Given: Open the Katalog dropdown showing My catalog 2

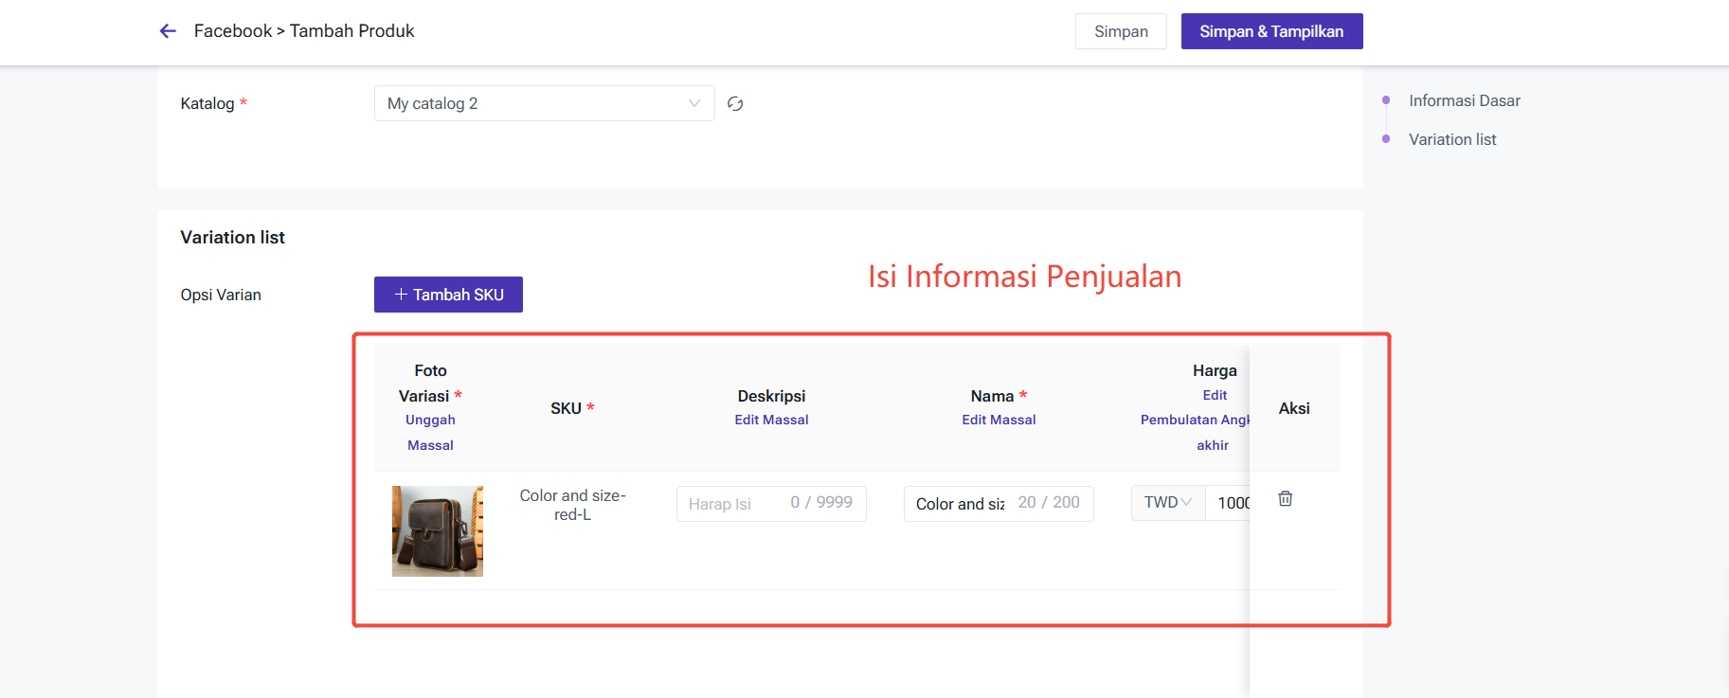Looking at the screenshot, I should (544, 104).
